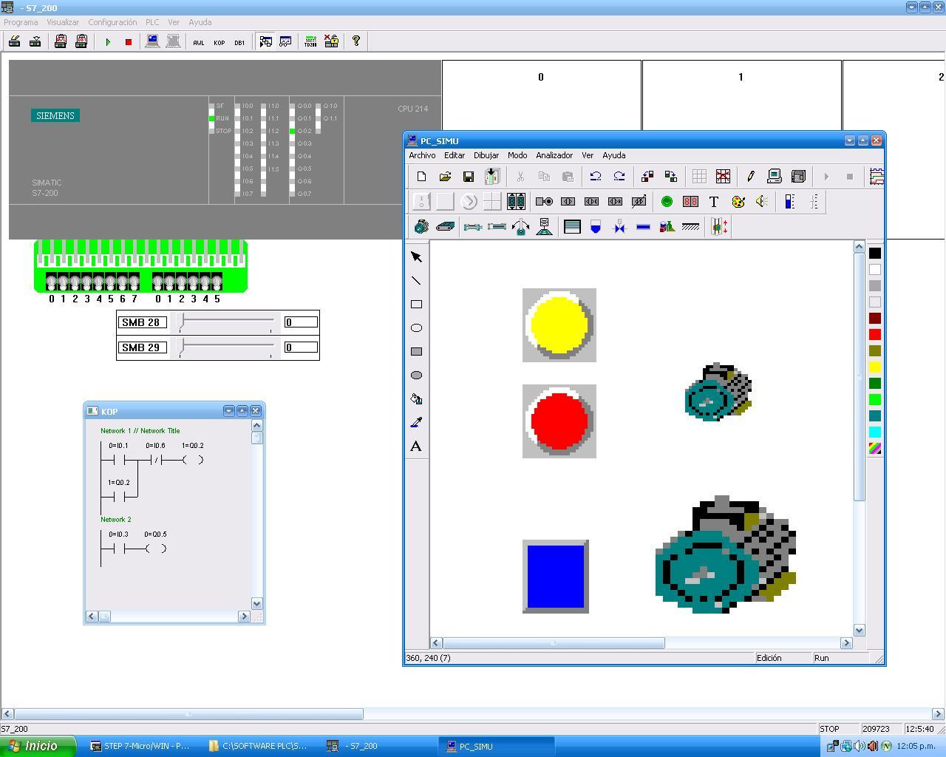946x757 pixels.
Task: Click the SMB 28 analog slider handle
Action: 181,322
